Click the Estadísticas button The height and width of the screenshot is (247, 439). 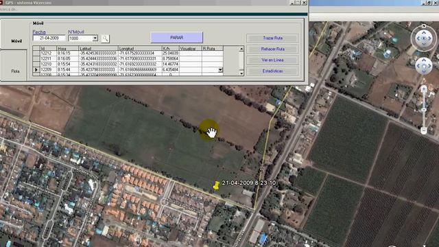coord(273,71)
